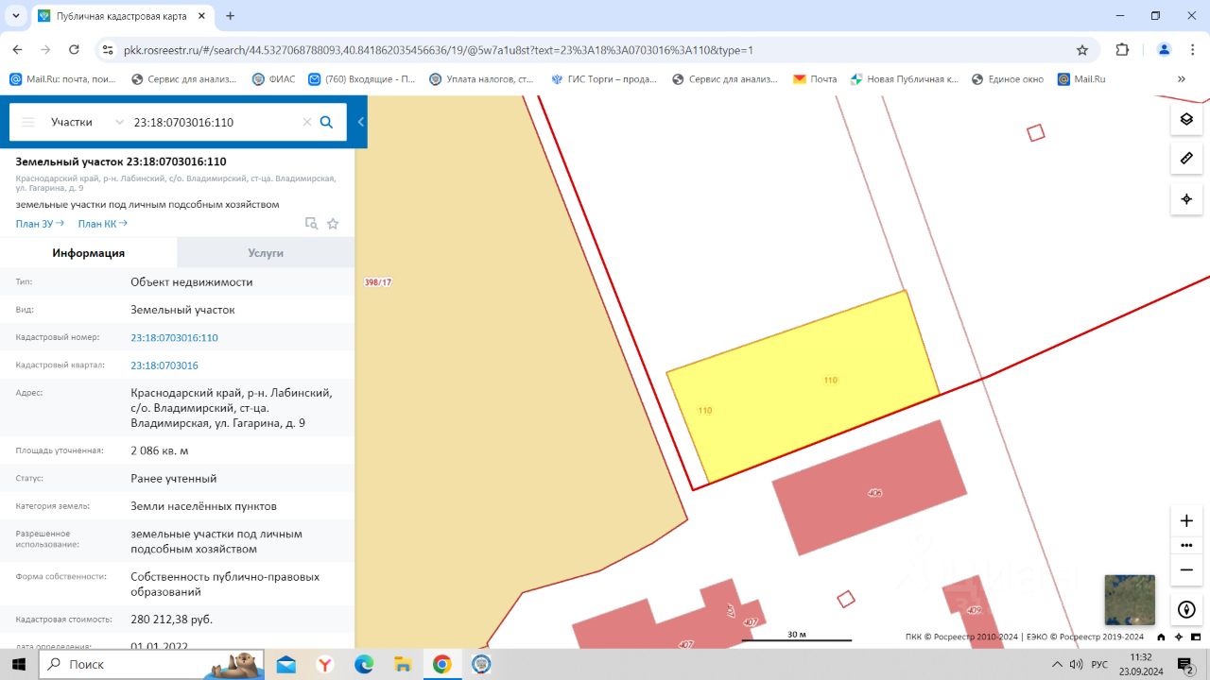The height and width of the screenshot is (680, 1210).
Task: Show more bookmarks with double chevron
Action: (x=1182, y=79)
